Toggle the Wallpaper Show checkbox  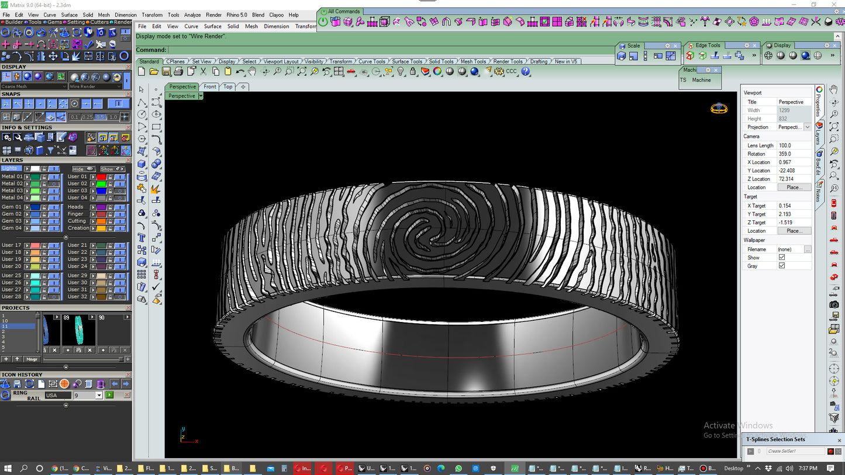[x=782, y=258]
